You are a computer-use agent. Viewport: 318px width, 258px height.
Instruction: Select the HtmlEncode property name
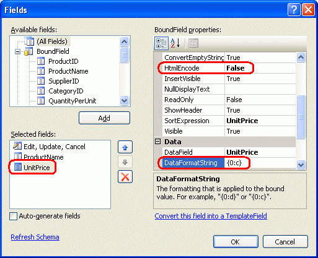coord(182,68)
